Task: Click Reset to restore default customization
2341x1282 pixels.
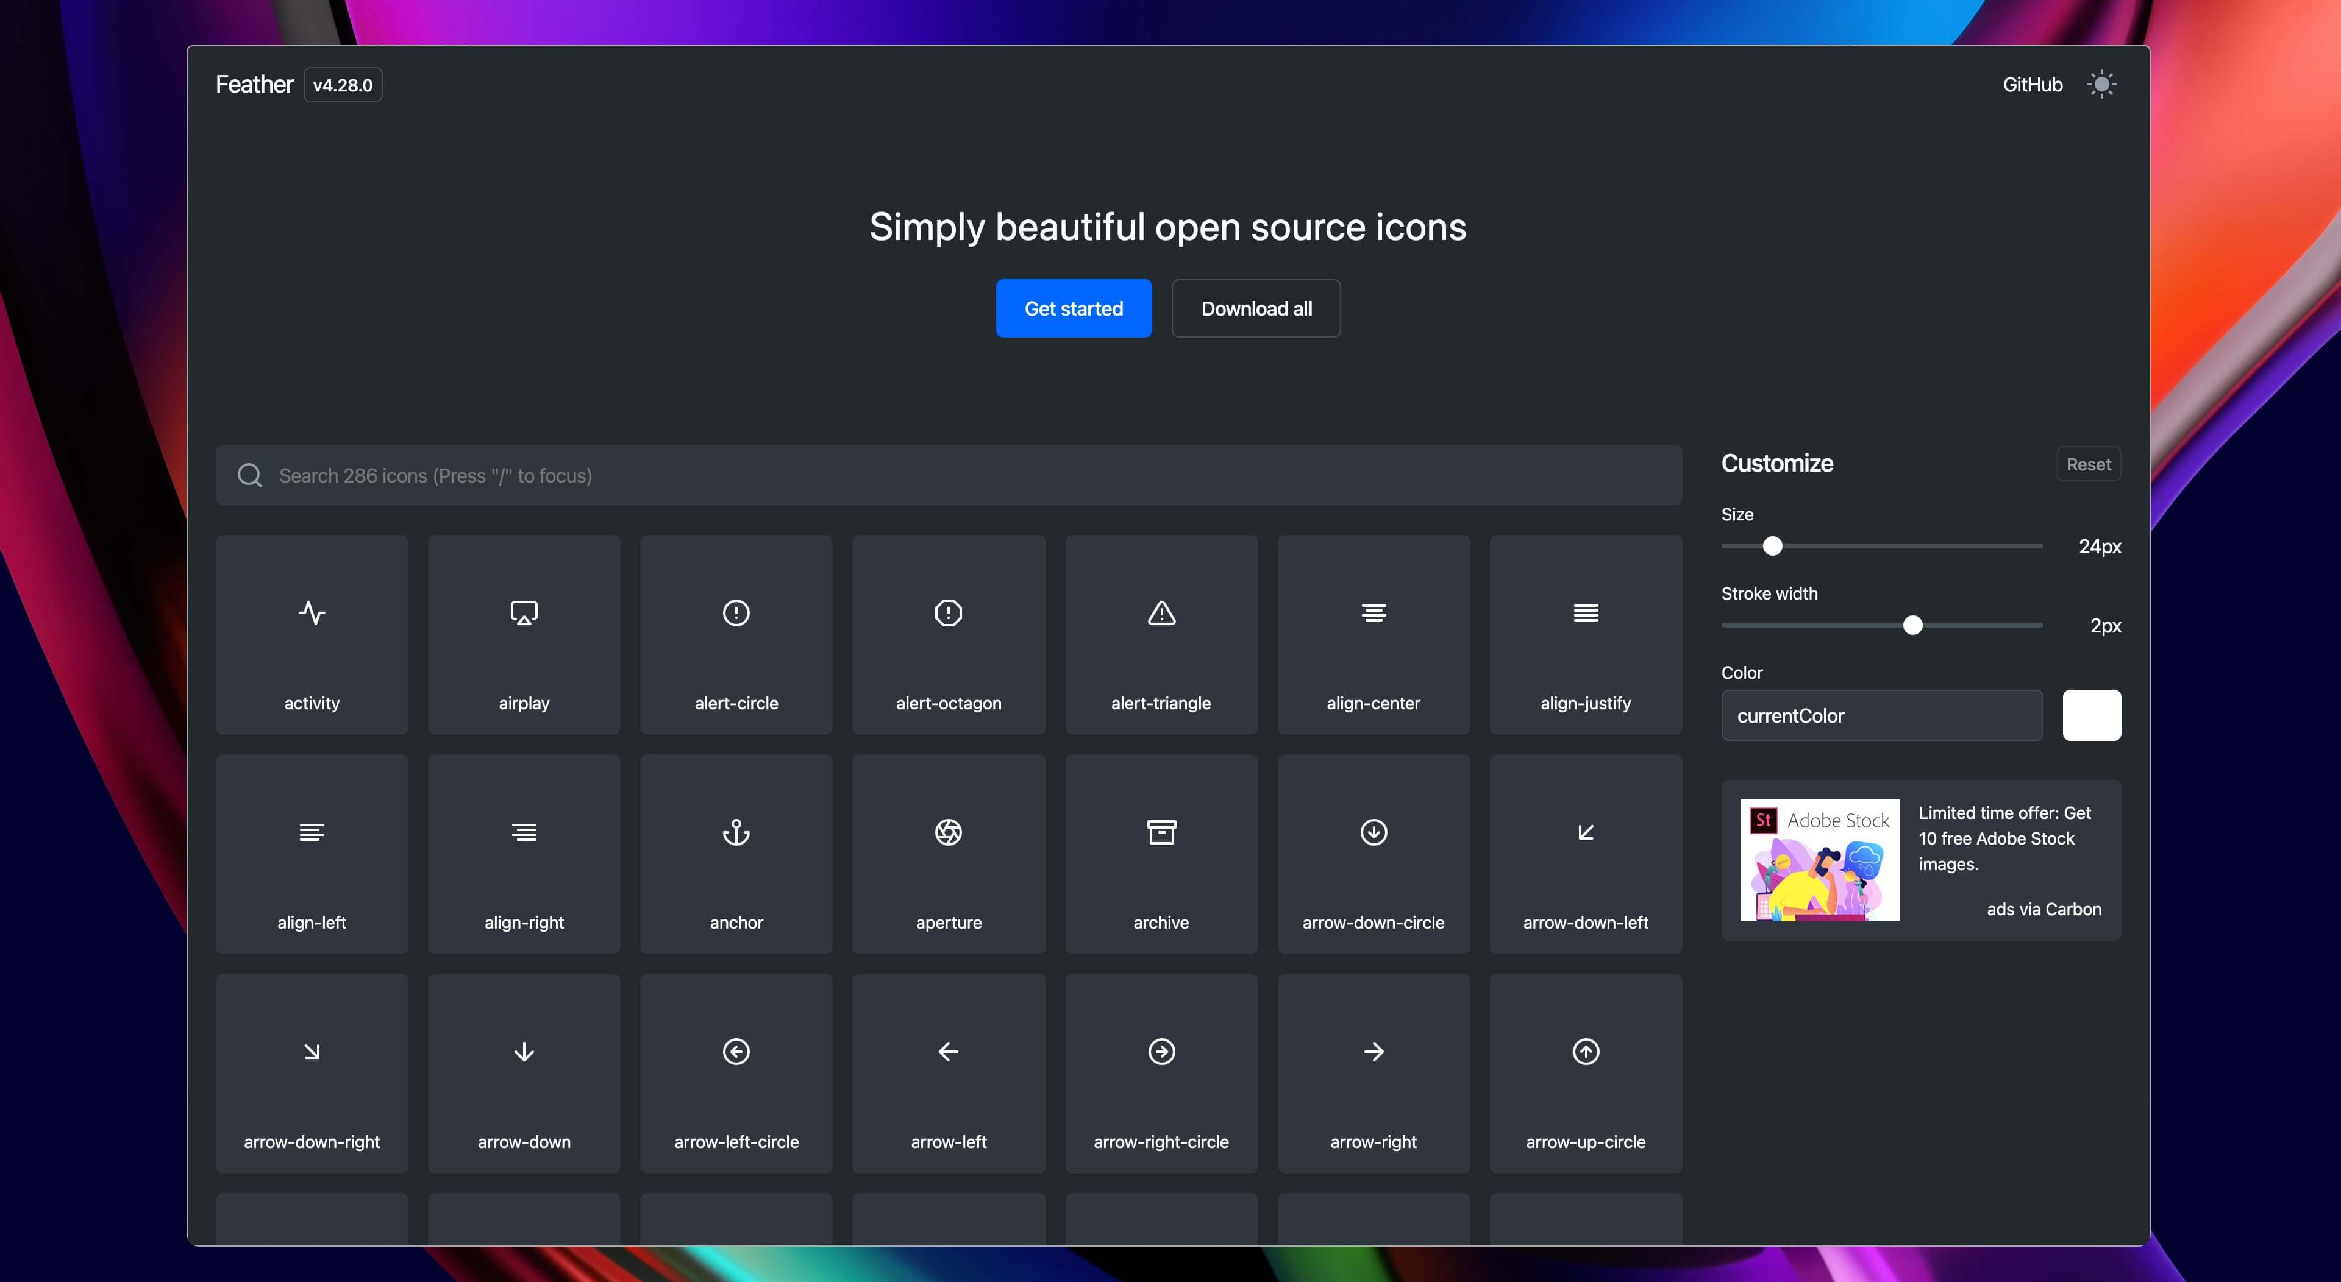Action: (2087, 463)
